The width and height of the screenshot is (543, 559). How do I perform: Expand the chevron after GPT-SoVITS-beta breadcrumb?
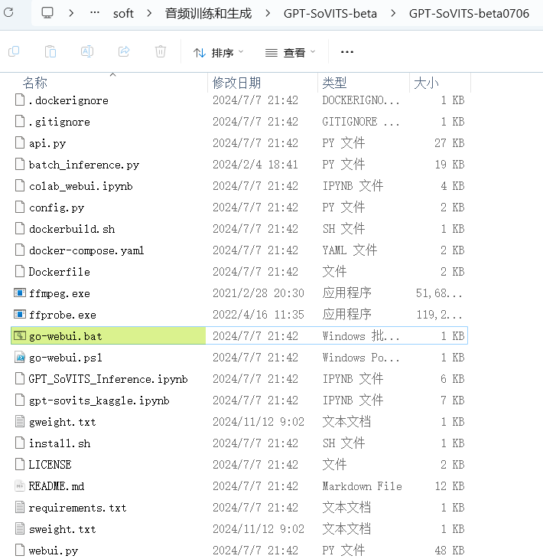(393, 13)
